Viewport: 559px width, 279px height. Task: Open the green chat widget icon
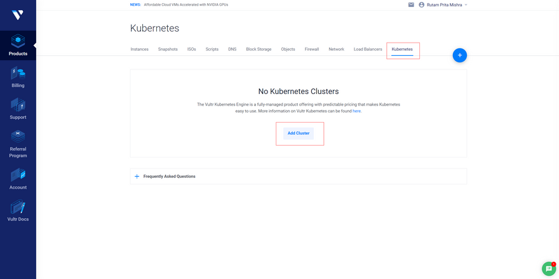click(549, 268)
